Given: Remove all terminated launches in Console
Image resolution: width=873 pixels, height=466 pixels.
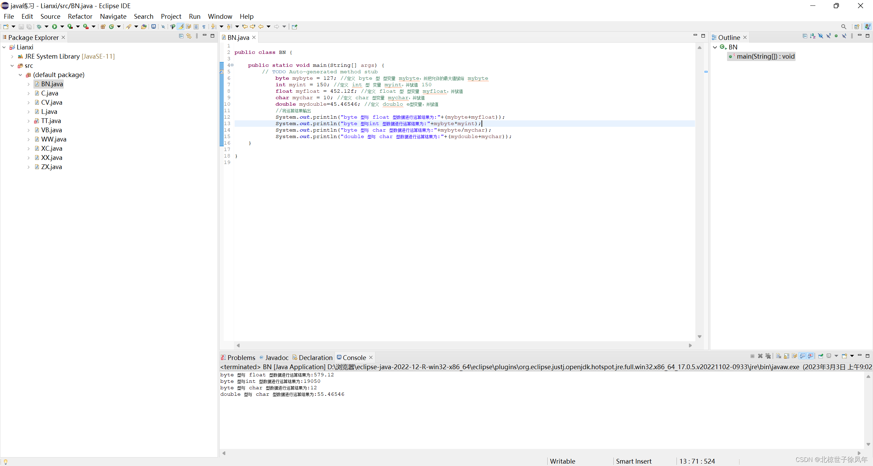Looking at the screenshot, I should 768,356.
